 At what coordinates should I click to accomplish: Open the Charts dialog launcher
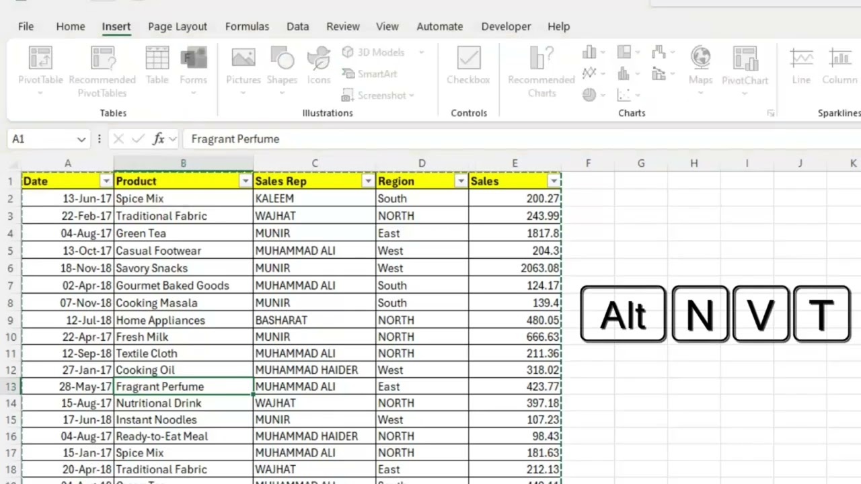[x=770, y=114]
